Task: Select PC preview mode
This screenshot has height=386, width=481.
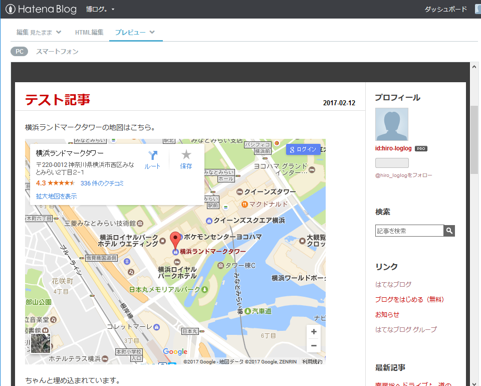Action: point(20,51)
